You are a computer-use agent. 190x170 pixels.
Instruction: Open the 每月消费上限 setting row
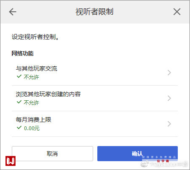tap(95, 124)
